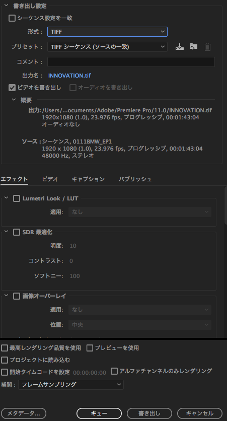Check 最高レンダリング品質を使用 option
Screen dimensions: 227x421
5,348
